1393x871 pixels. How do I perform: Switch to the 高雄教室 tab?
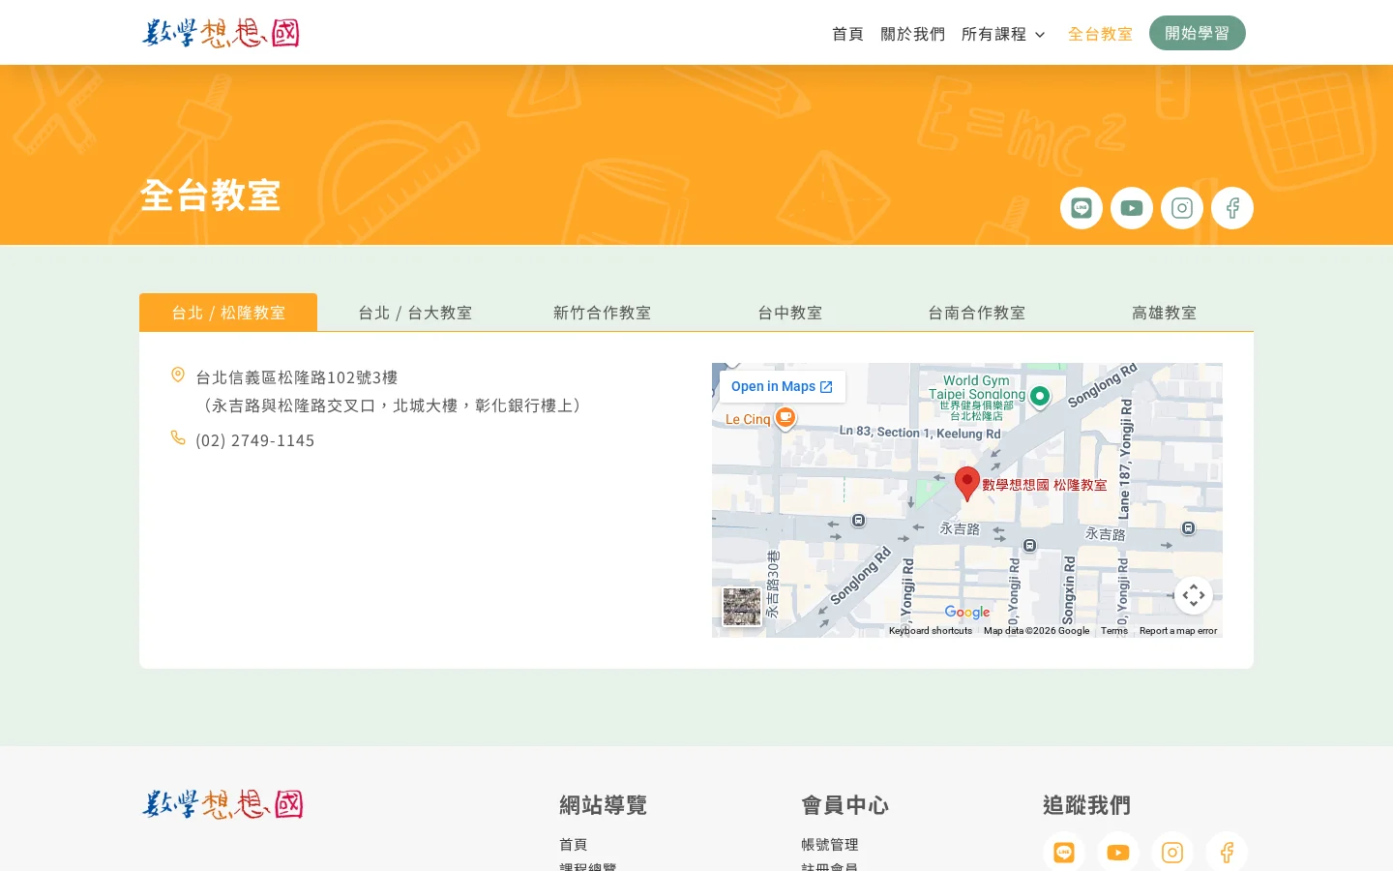click(x=1164, y=312)
